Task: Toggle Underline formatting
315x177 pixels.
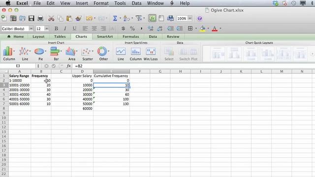Action: pos(74,29)
